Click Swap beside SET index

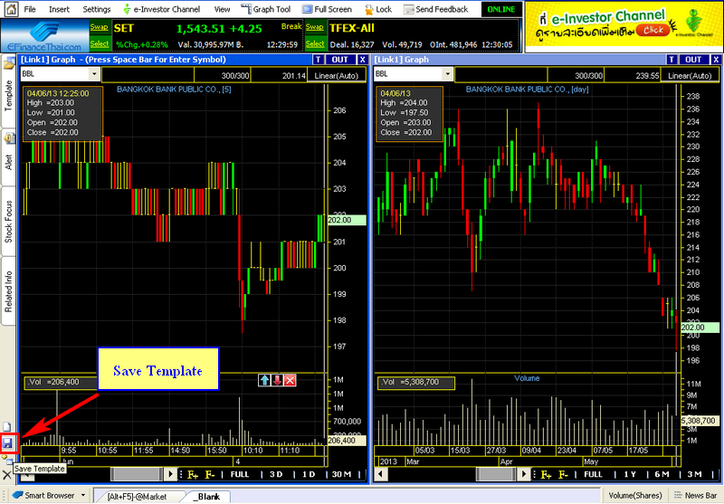pos(100,27)
